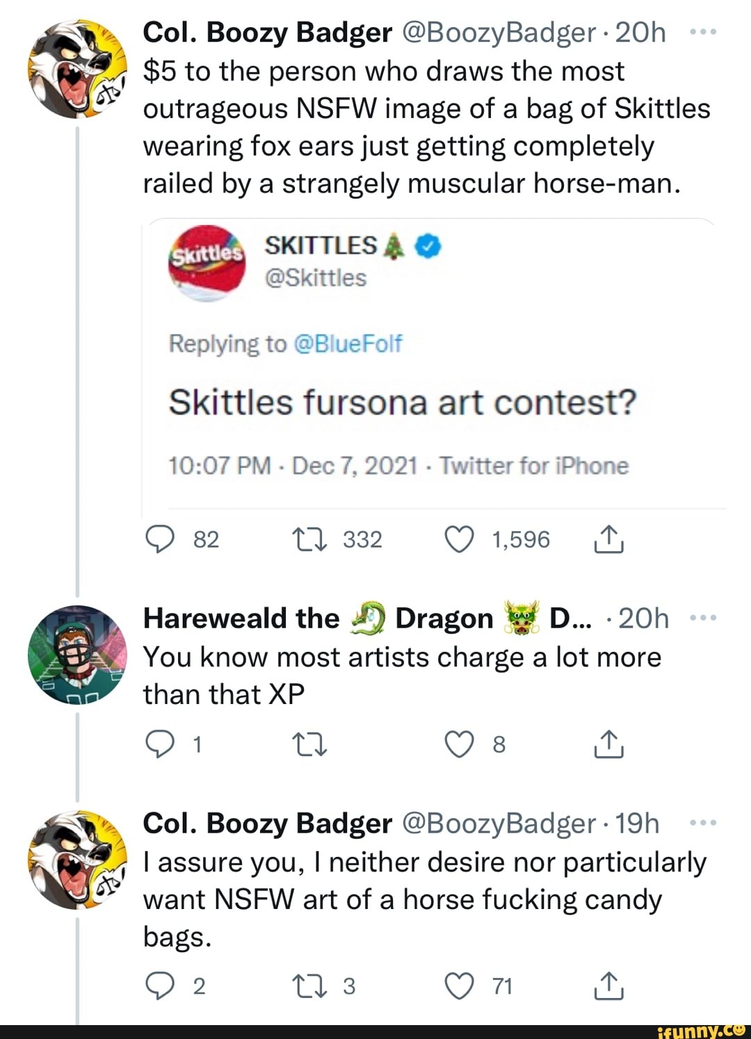This screenshot has height=1039, width=751.
Task: Reply to Hareweald the Dragon's tweet
Action: point(160,744)
